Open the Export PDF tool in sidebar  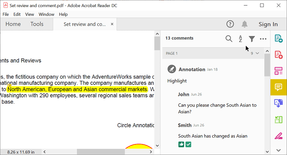(x=279, y=39)
